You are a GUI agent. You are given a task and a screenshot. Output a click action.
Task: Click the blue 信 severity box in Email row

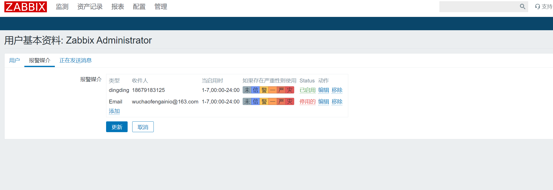pos(255,102)
